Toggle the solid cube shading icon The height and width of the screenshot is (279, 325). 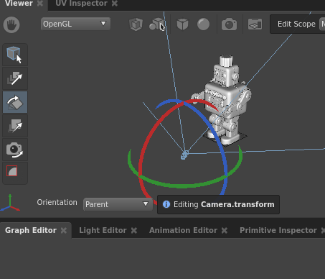(182, 24)
